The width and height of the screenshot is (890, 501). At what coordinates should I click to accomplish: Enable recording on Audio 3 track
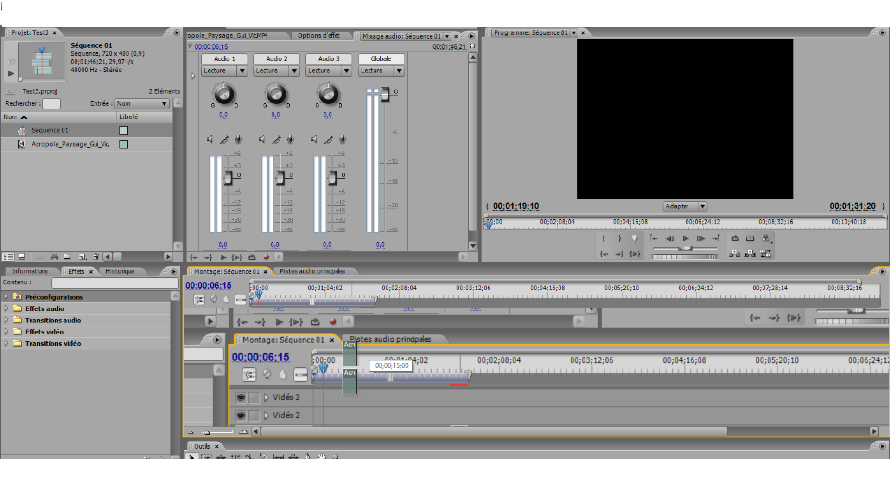click(342, 139)
